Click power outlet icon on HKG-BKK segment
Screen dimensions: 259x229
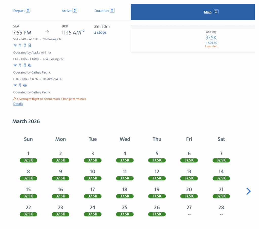point(20,85)
